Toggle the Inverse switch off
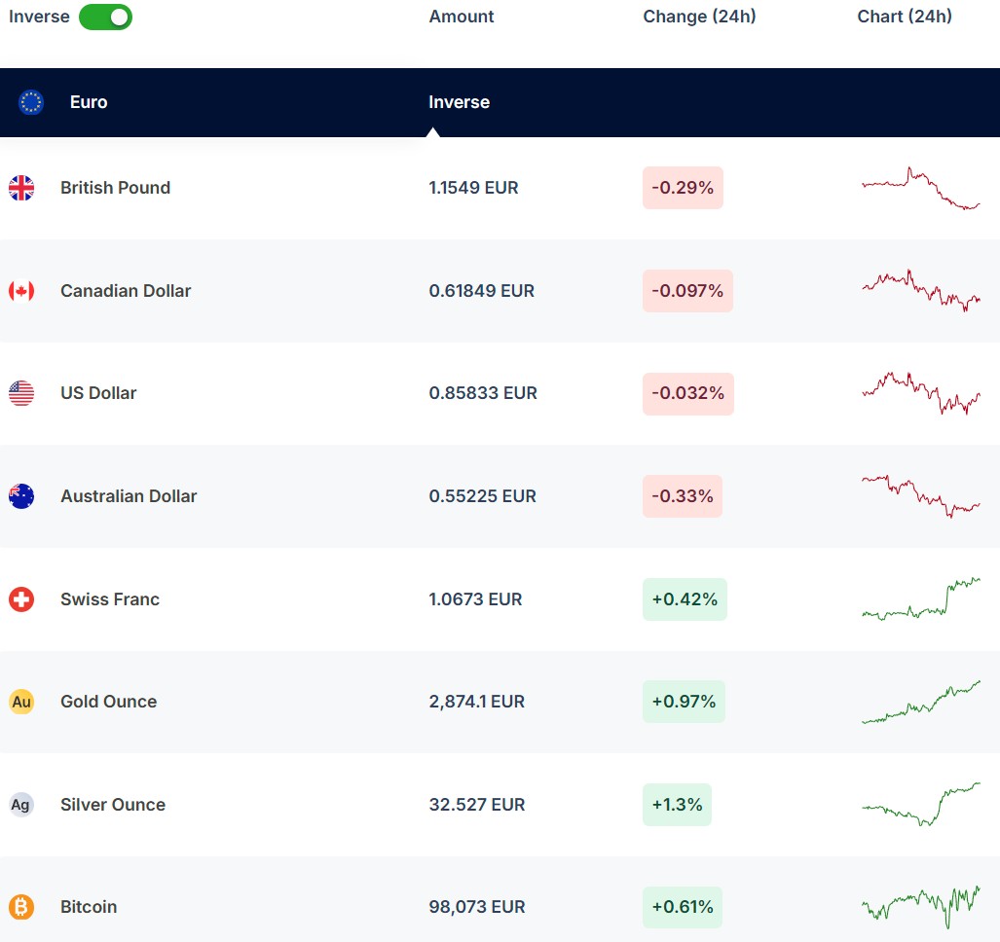 (105, 17)
